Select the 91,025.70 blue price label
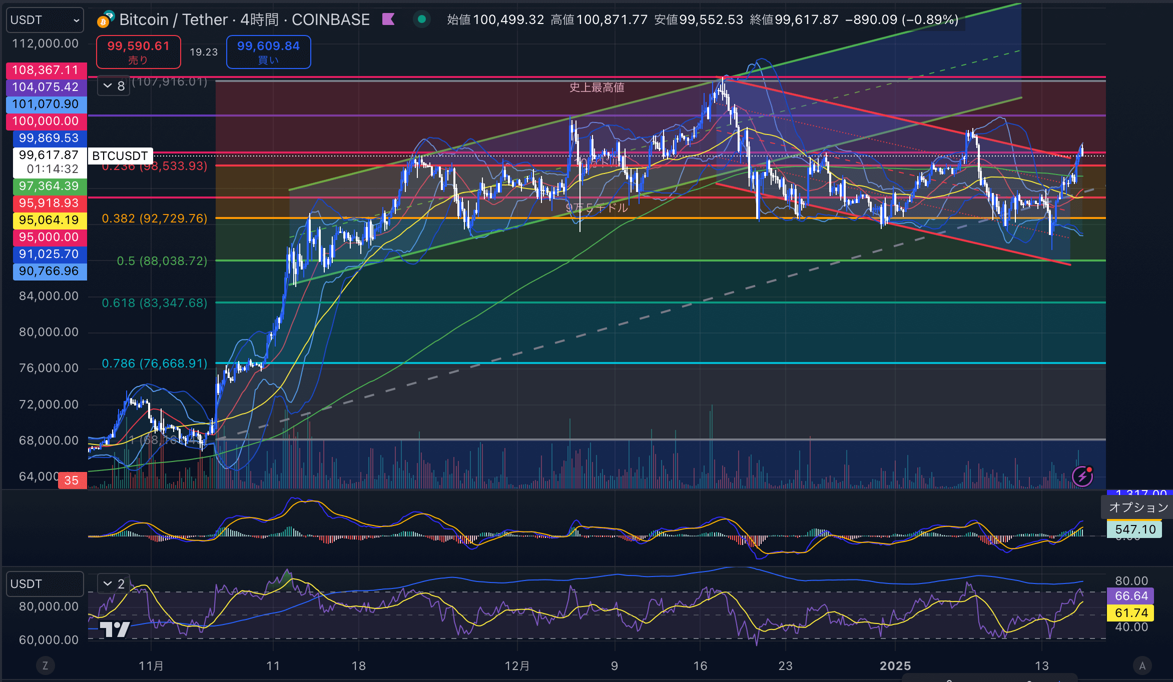The width and height of the screenshot is (1173, 682). pyautogui.click(x=49, y=254)
